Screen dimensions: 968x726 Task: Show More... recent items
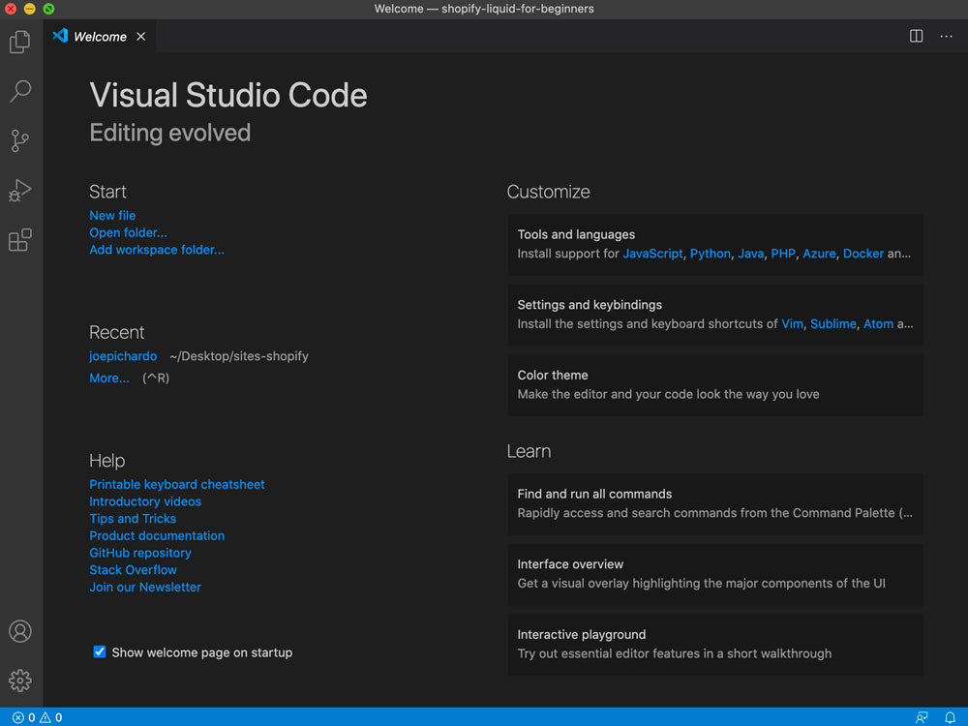tap(109, 378)
